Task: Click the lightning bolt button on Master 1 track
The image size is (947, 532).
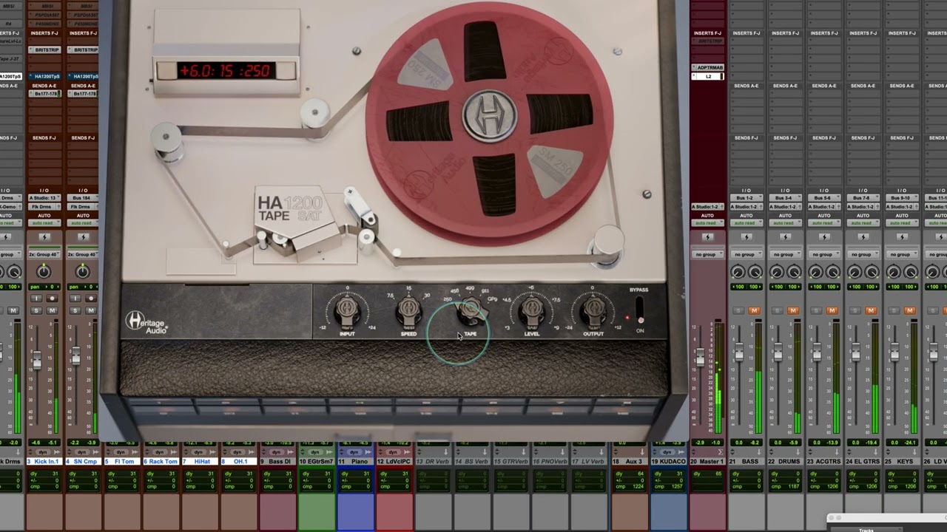Action: pos(707,237)
